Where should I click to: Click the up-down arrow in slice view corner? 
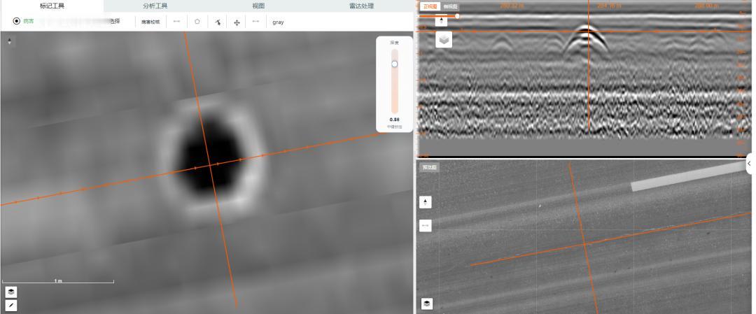pyautogui.click(x=10, y=41)
